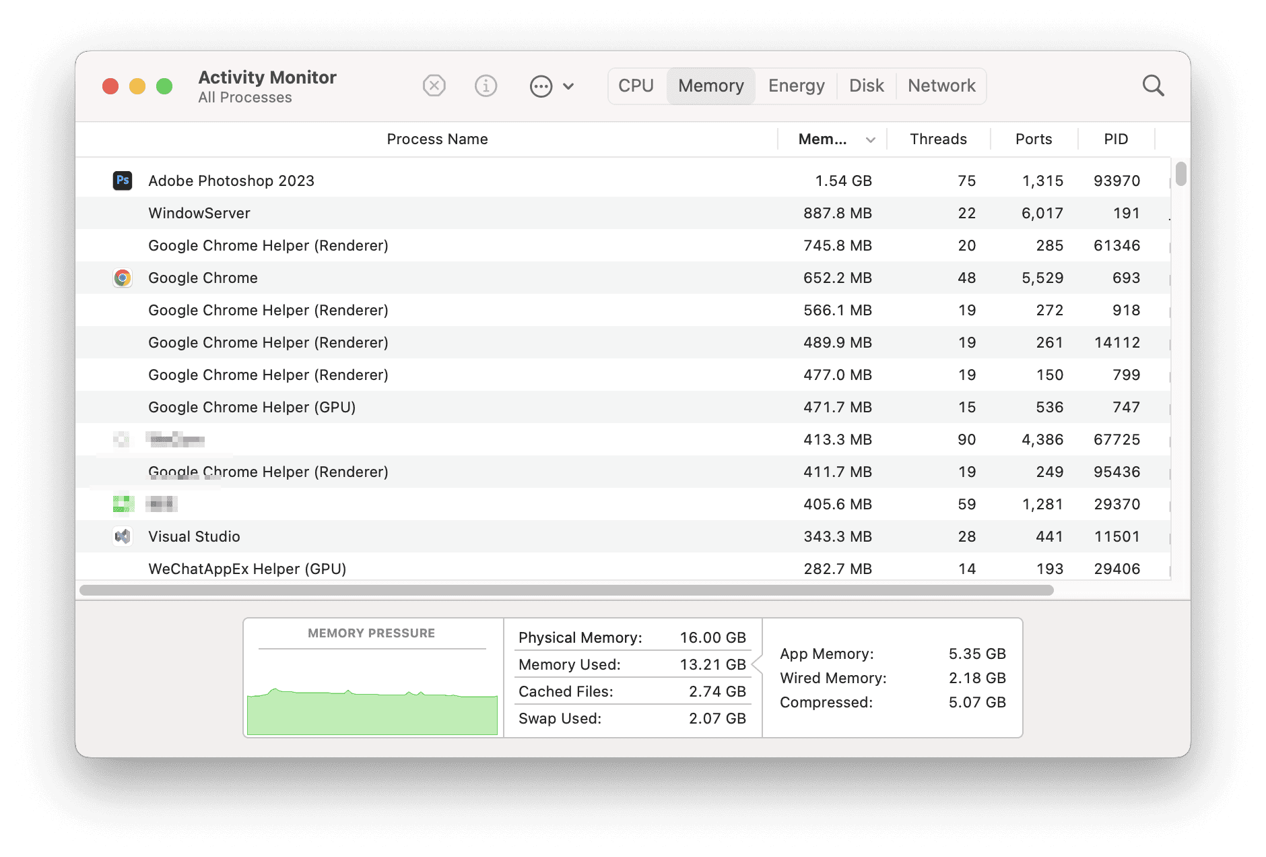Viewport: 1266px width, 857px height.
Task: Click the green pixelated app icon
Action: point(123,503)
